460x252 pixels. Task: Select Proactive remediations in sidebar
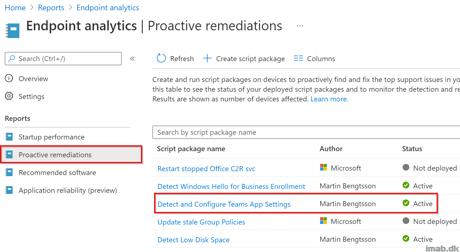[72, 154]
